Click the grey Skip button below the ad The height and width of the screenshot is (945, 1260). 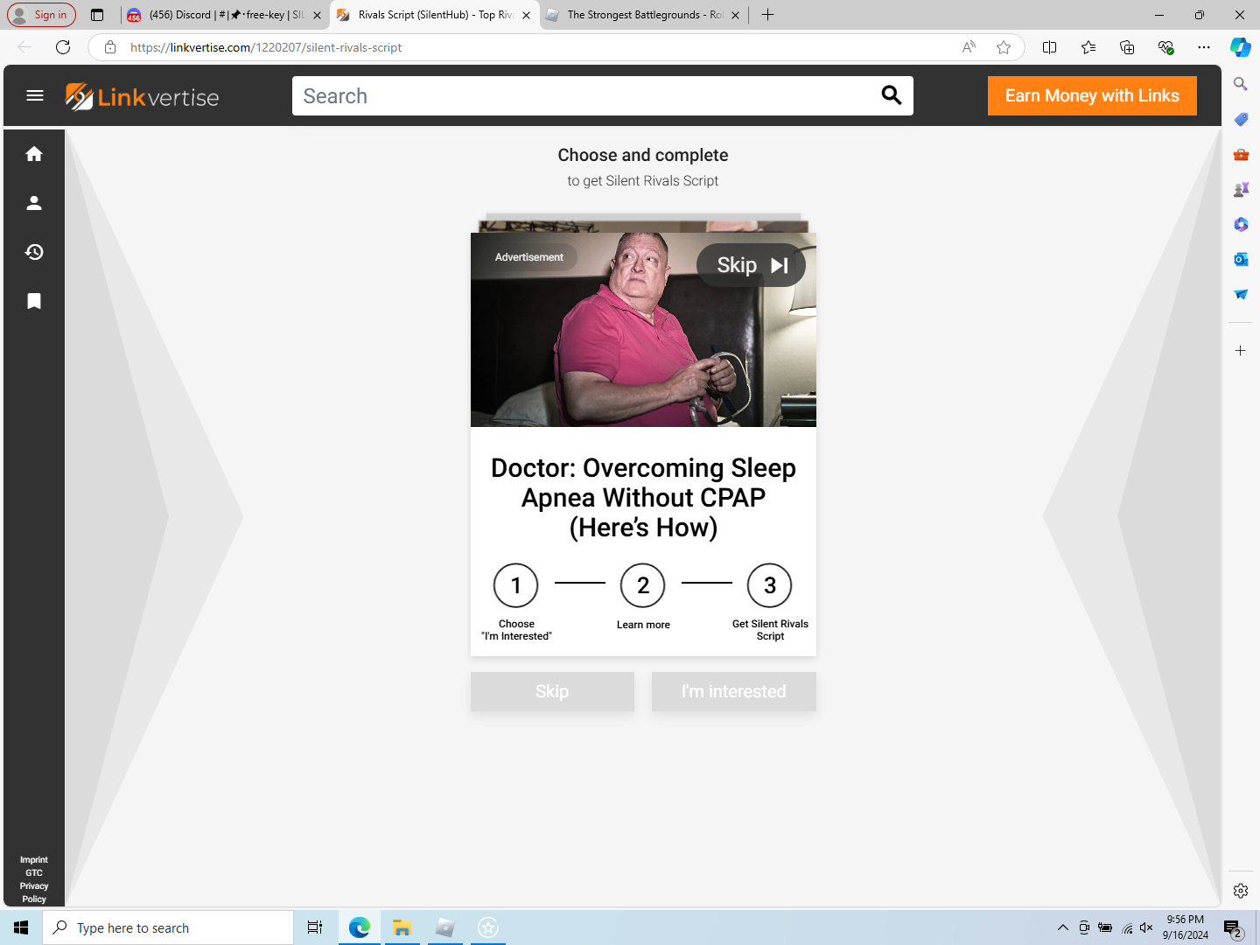click(x=552, y=691)
